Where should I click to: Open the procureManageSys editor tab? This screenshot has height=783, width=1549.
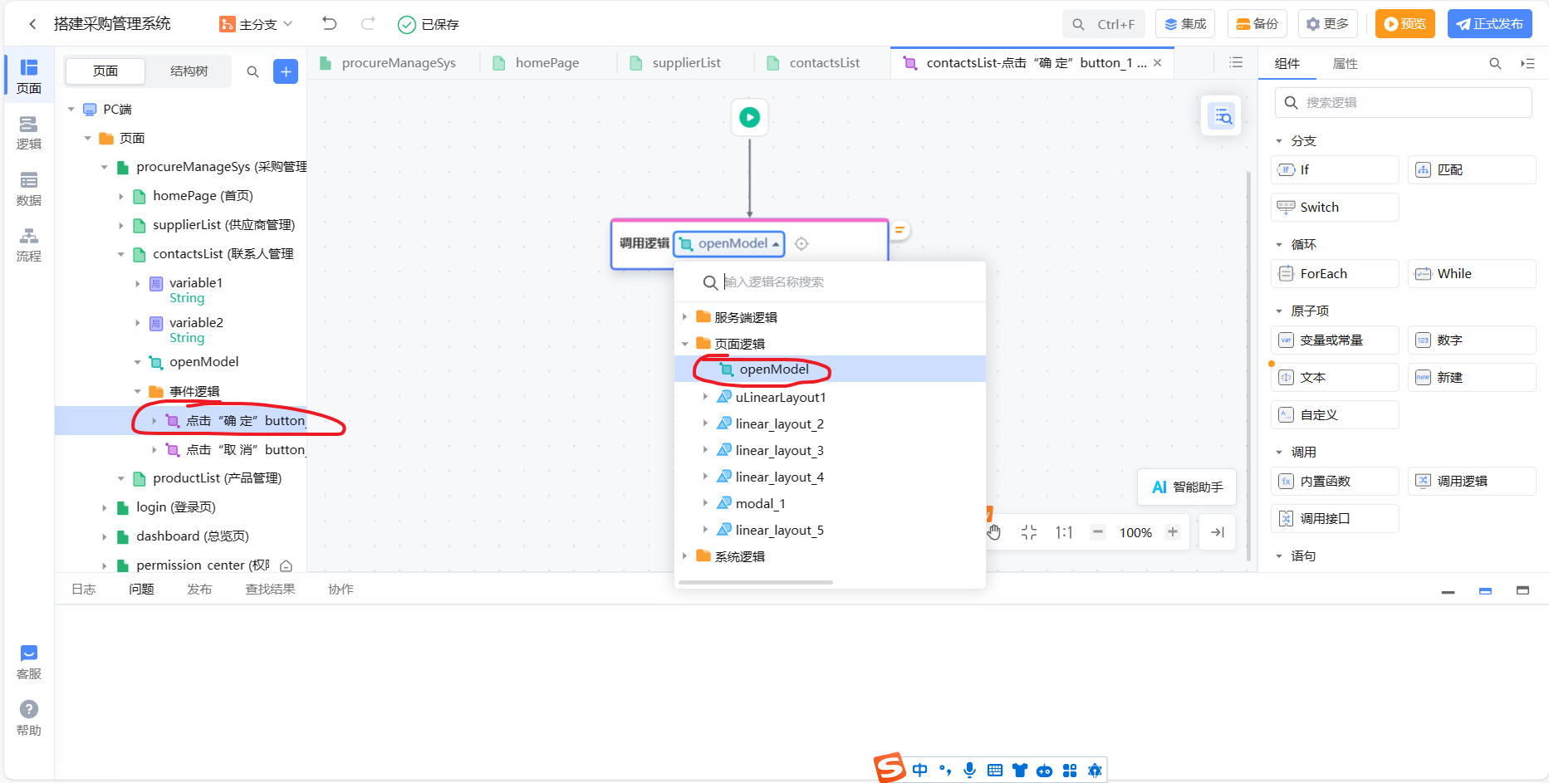coord(399,63)
